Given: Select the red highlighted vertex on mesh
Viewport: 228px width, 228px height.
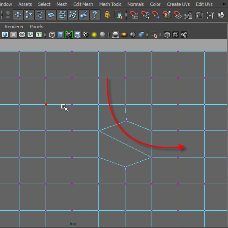Looking at the screenshot, I should [46, 104].
